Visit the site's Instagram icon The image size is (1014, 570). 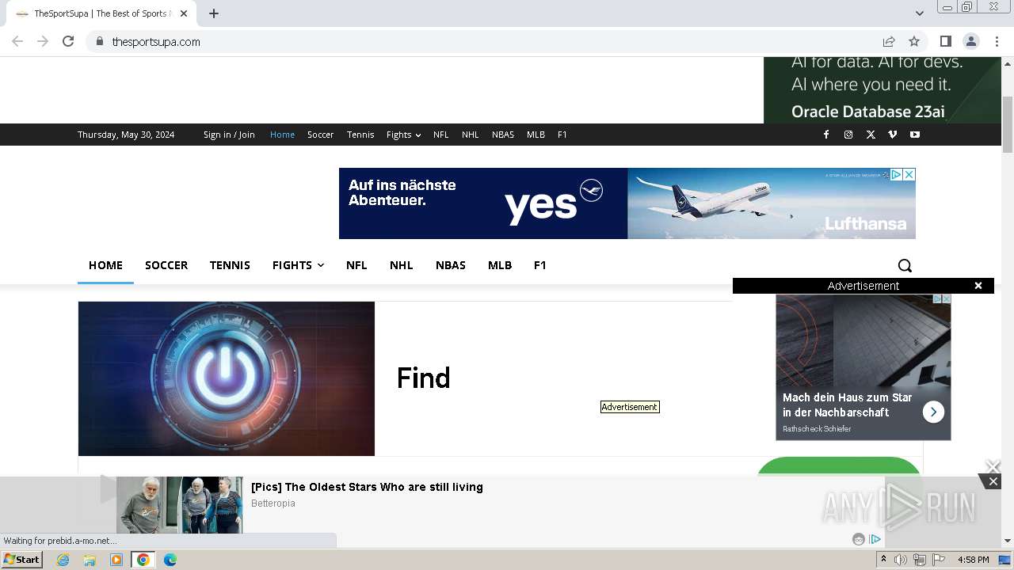pos(848,135)
